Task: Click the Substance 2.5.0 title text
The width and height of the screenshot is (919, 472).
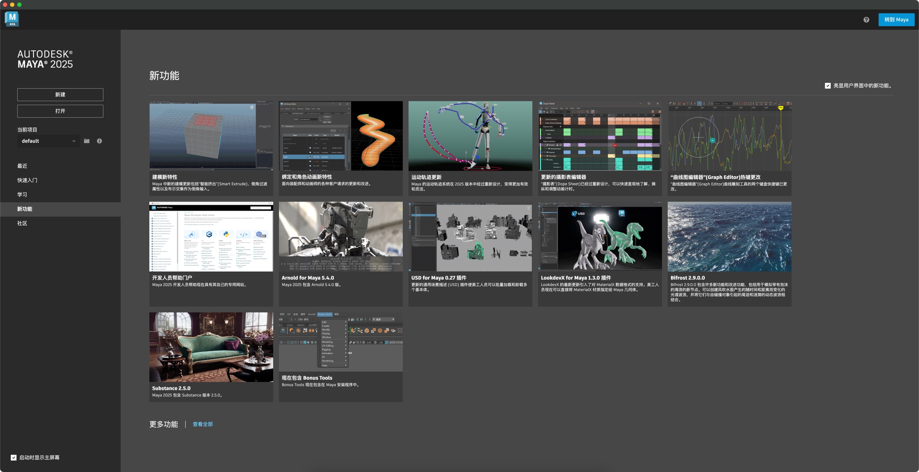Action: tap(171, 388)
